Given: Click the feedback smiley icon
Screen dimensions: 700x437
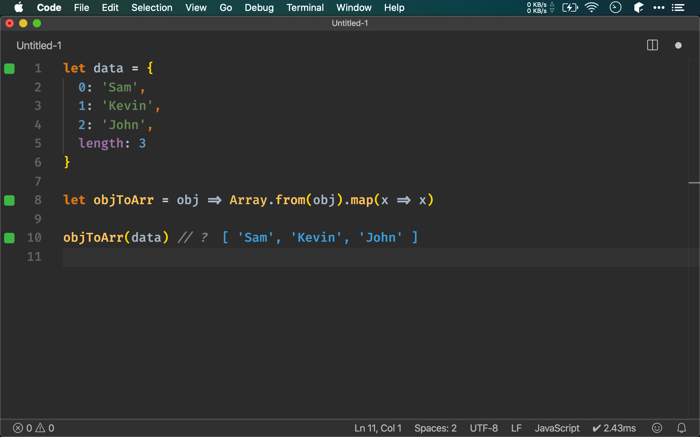Looking at the screenshot, I should point(657,428).
